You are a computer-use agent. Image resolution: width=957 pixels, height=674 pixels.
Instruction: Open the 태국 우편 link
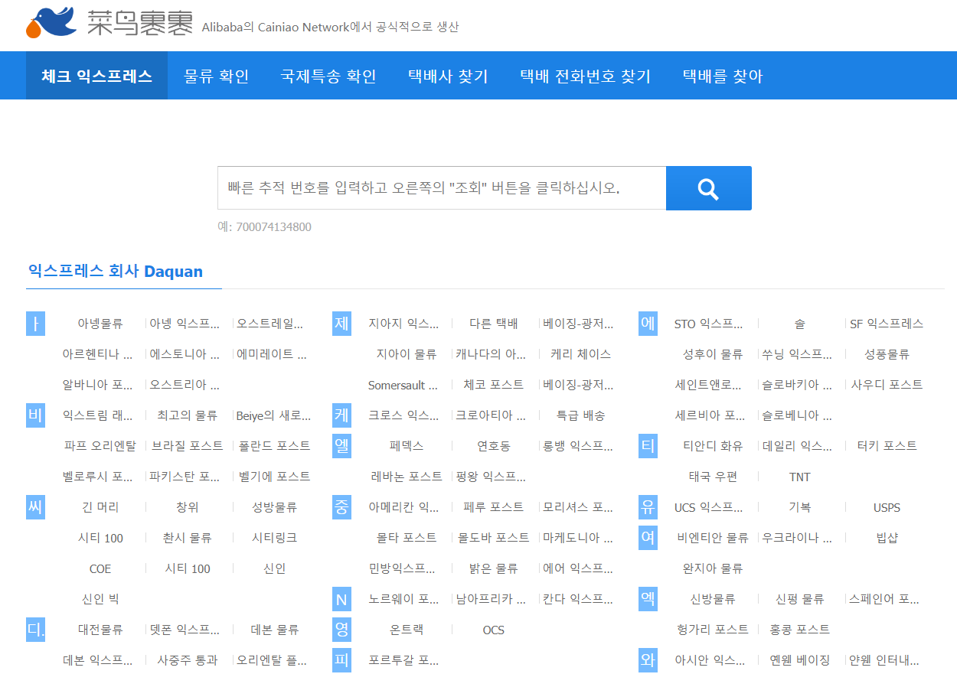(x=713, y=477)
